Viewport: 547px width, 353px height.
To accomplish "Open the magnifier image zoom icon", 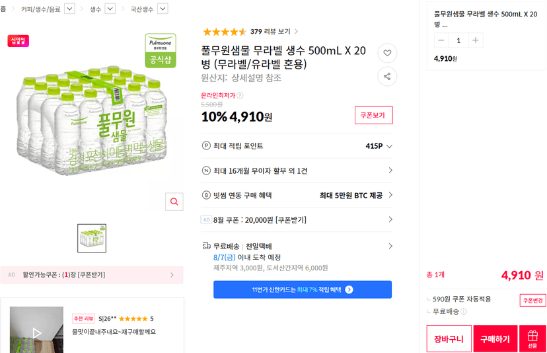I will (x=174, y=202).
